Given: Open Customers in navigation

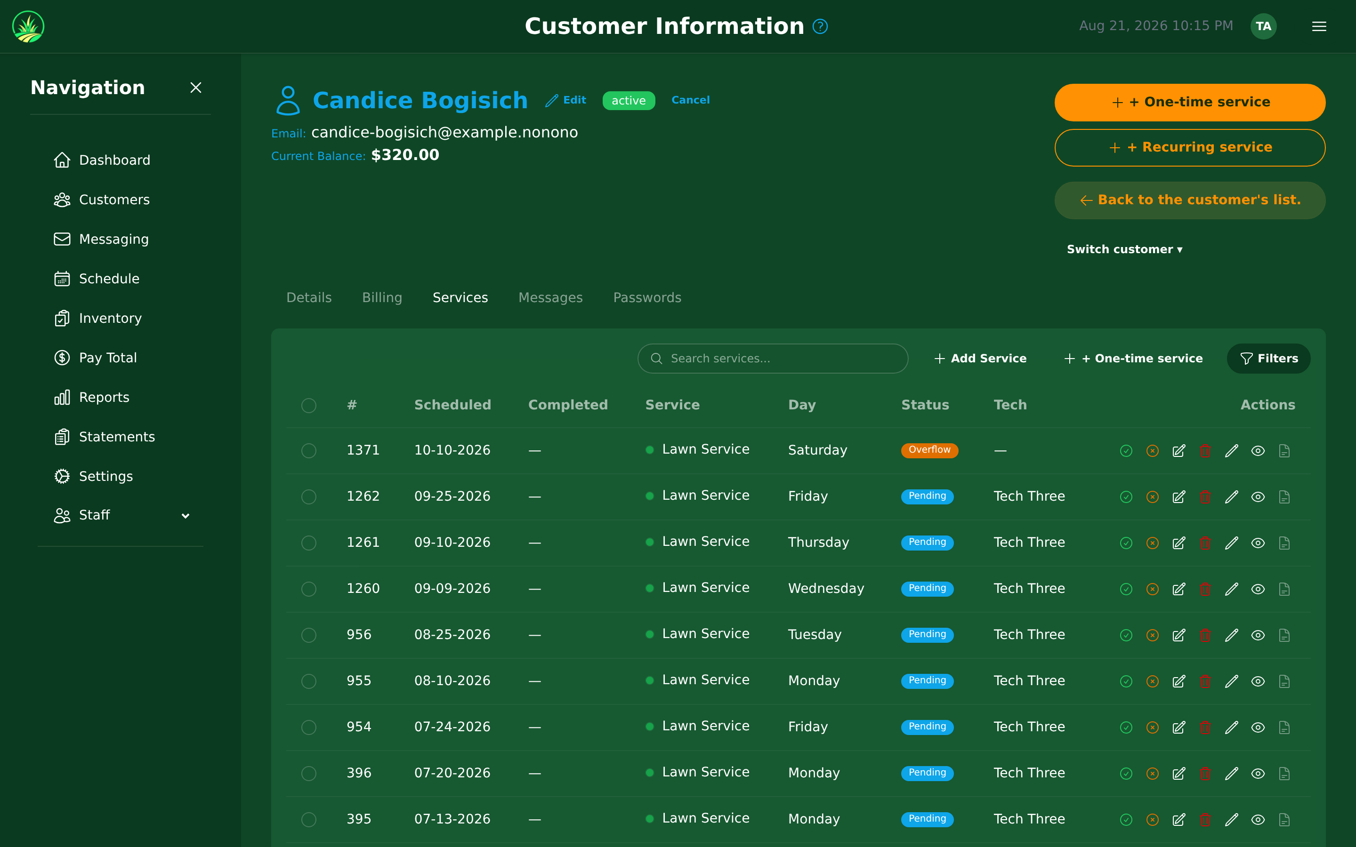Looking at the screenshot, I should (x=101, y=200).
